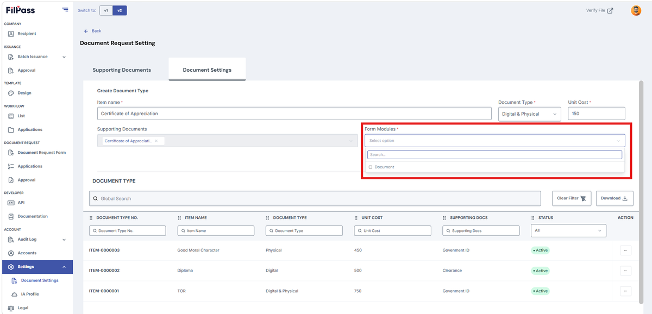Click the back arrow icon
The width and height of the screenshot is (652, 314).
(x=86, y=31)
